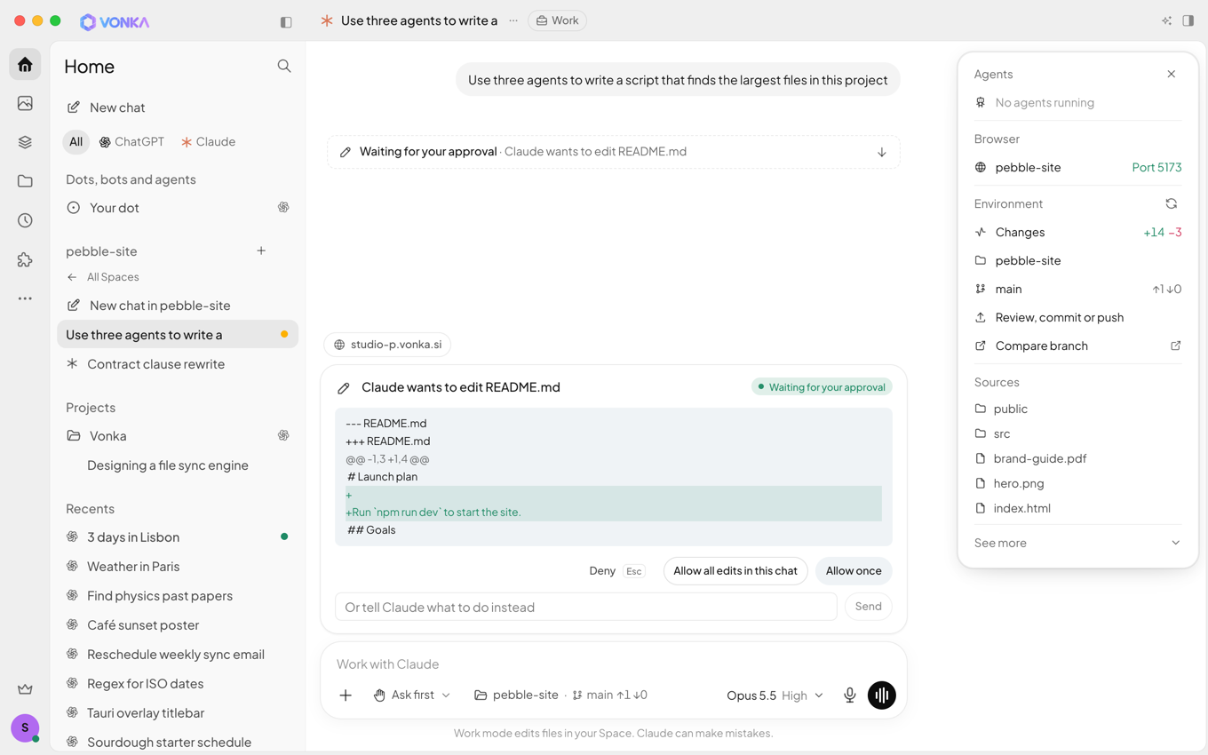This screenshot has width=1208, height=755.
Task: Click the Send button
Action: point(868,607)
